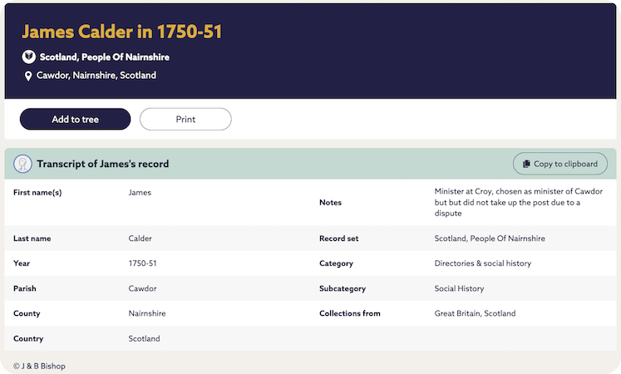
Task: Click the location pin icon
Action: click(29, 76)
